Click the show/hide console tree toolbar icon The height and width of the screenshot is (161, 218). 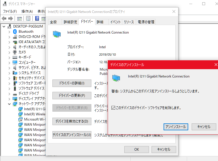click(19, 18)
